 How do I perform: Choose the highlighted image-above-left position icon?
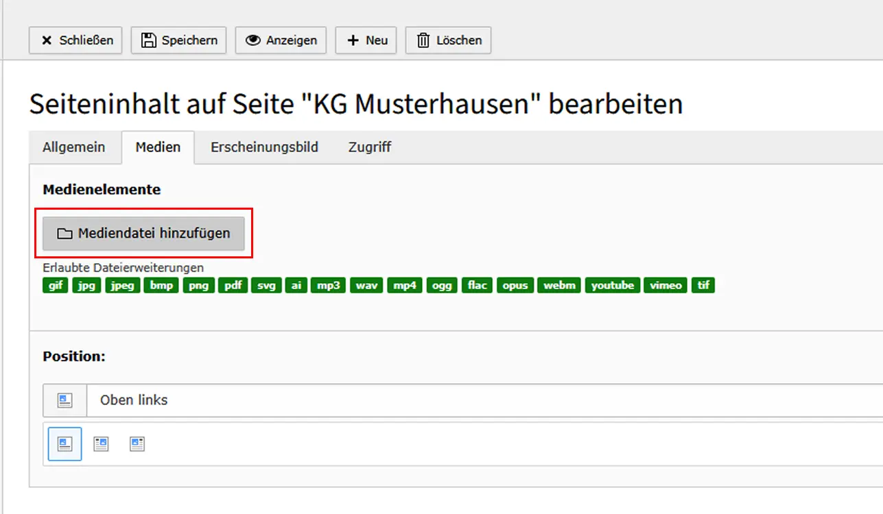pyautogui.click(x=65, y=444)
